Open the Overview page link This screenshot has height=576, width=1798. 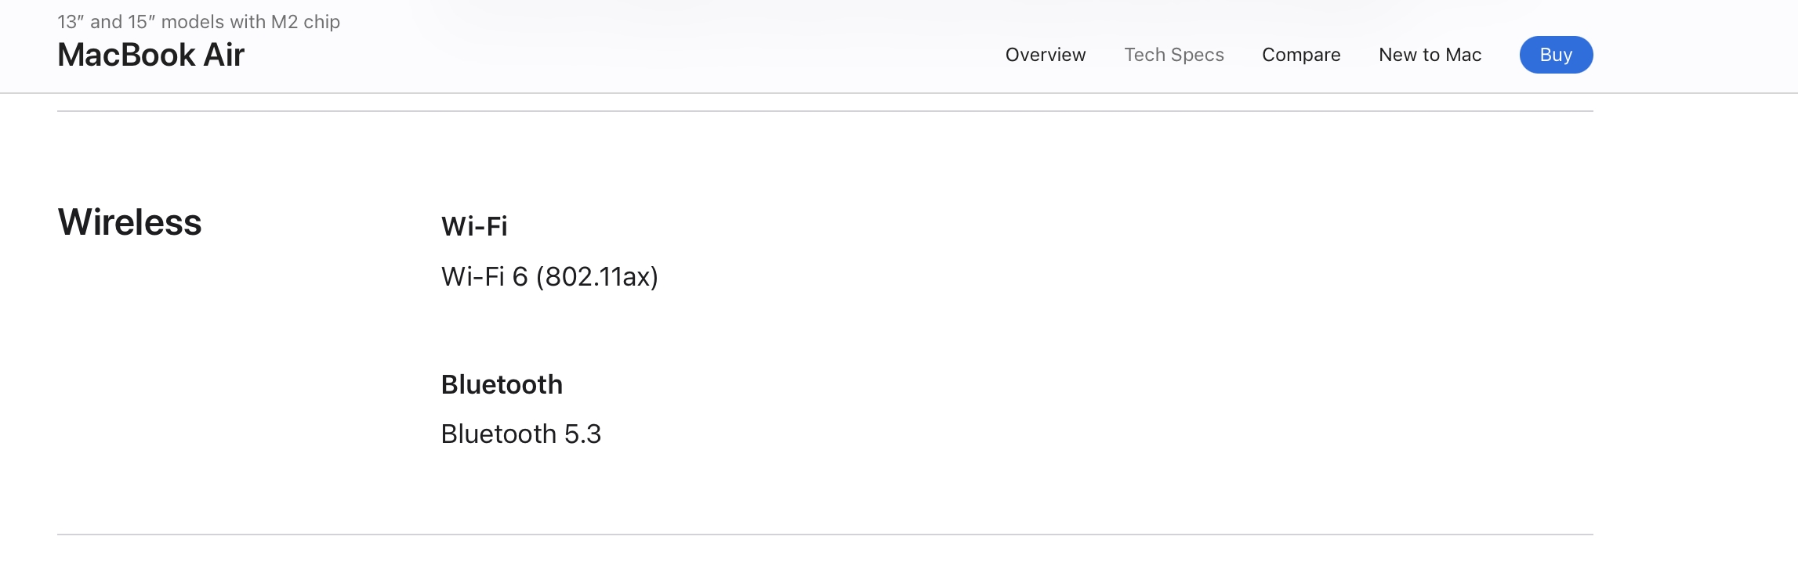[x=1045, y=55]
